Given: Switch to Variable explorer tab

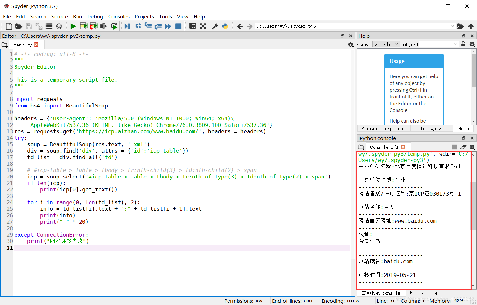Looking at the screenshot, I should click(383, 128).
